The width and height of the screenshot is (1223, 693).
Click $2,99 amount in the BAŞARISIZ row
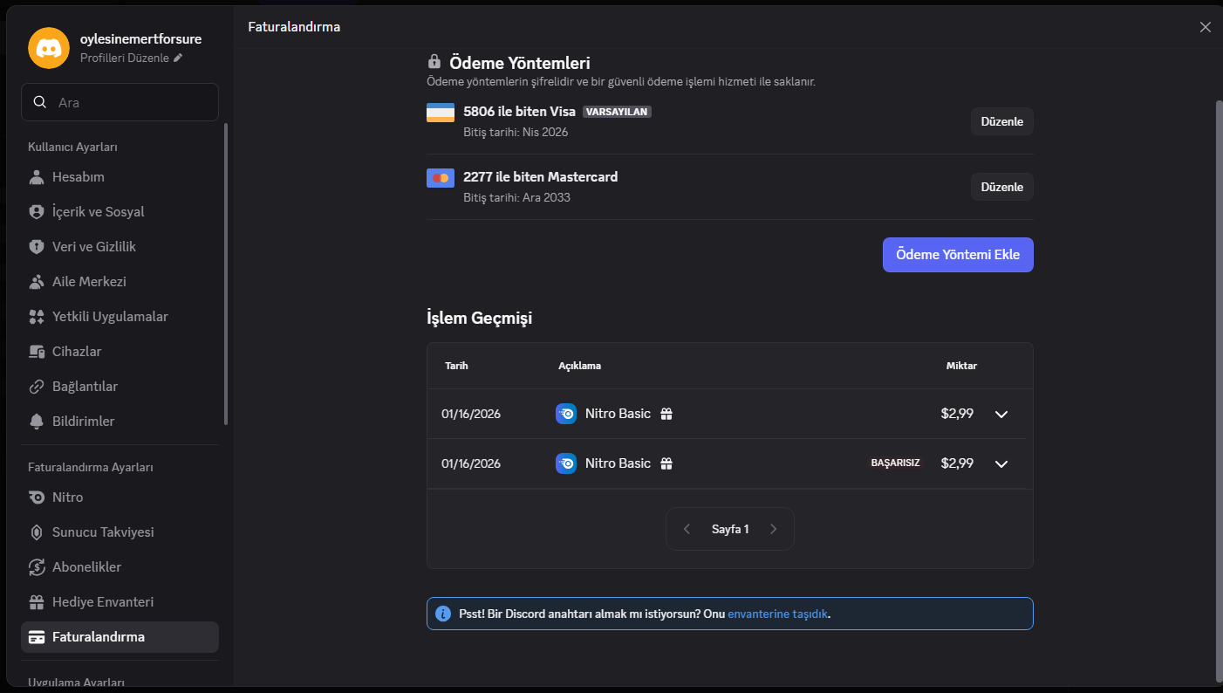point(957,463)
